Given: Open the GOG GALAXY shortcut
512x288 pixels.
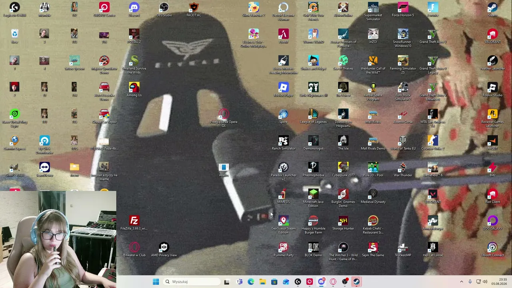Looking at the screenshot, I should tap(492, 224).
